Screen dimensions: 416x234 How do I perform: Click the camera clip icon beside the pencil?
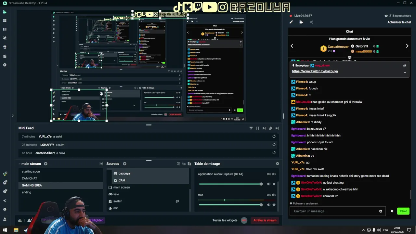click(301, 22)
